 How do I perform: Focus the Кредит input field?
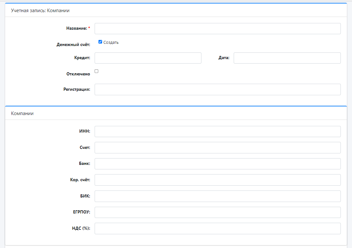148,58
